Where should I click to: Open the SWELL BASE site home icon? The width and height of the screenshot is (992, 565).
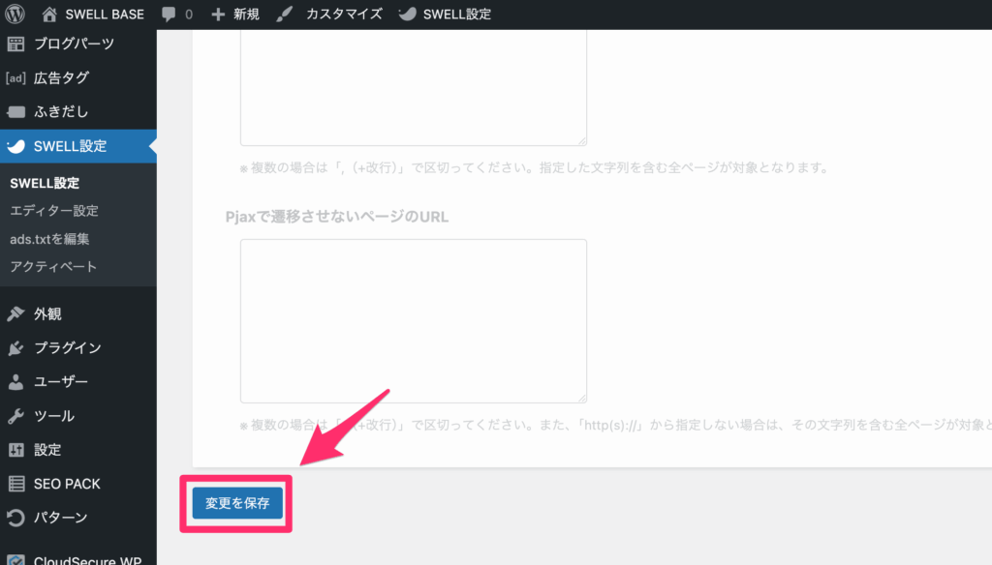(49, 15)
